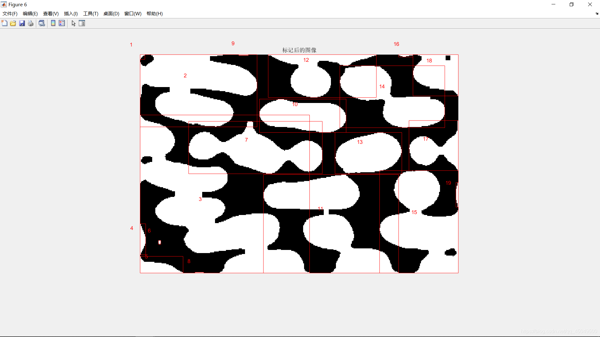Click the Link Plot toolbar icon
The width and height of the screenshot is (600, 337).
click(x=42, y=23)
